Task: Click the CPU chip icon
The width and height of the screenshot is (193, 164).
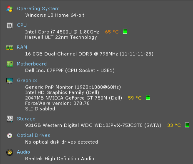Action: coord(10,25)
